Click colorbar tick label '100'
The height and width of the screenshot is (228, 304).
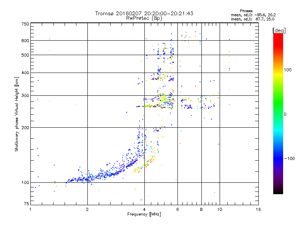pyautogui.click(x=288, y=70)
